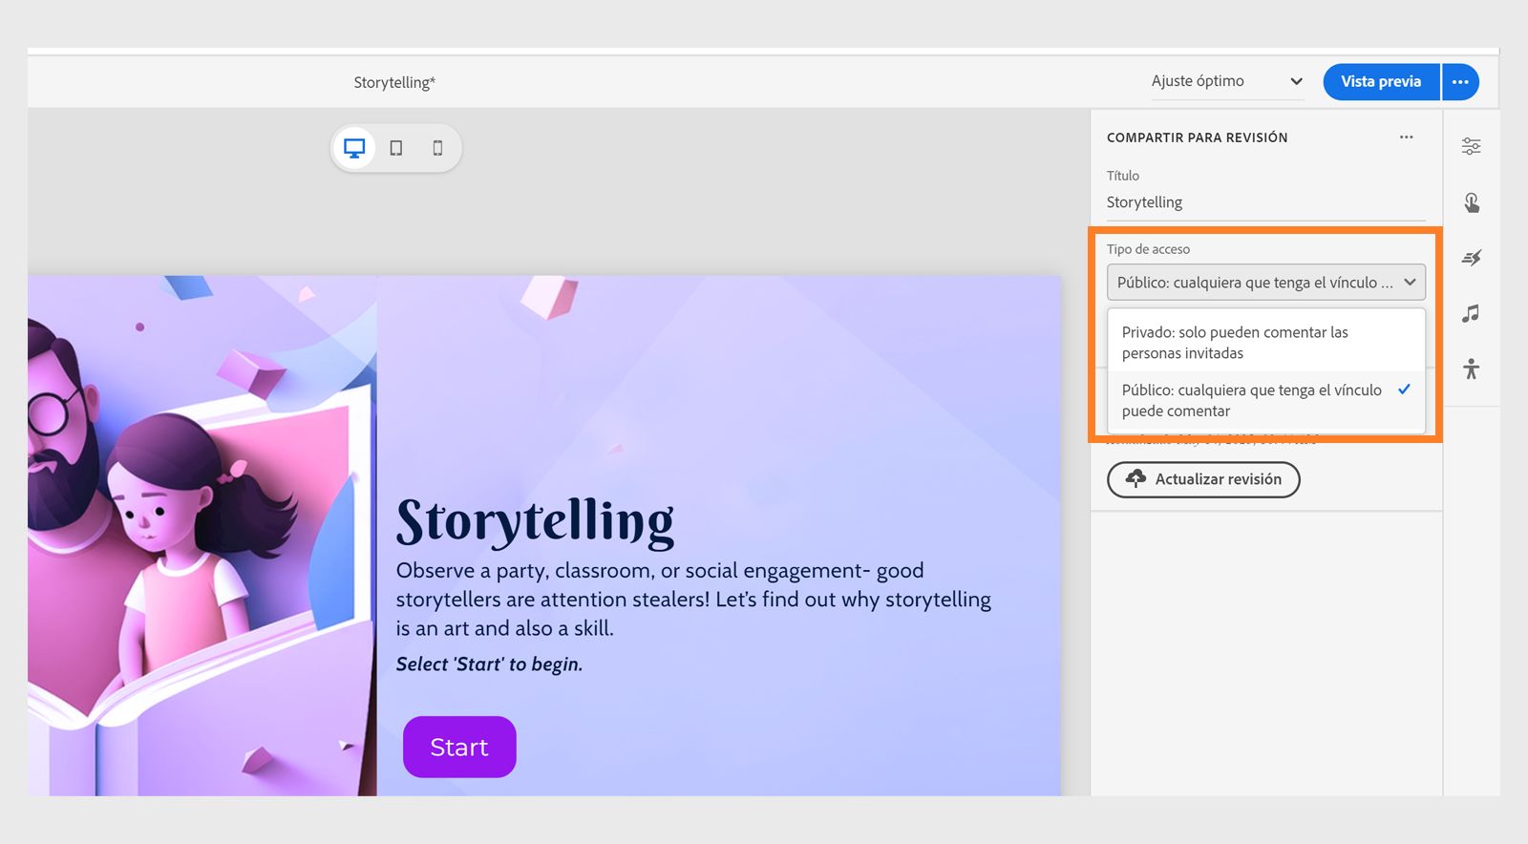Open the accessibility figure panel icon
Image resolution: width=1528 pixels, height=844 pixels.
(1471, 369)
